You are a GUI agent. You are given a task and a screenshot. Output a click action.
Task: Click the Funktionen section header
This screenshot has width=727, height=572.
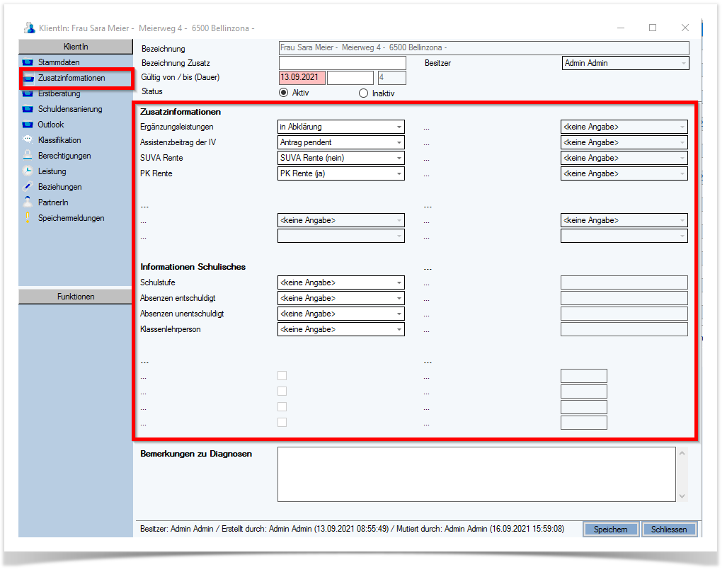pyautogui.click(x=76, y=297)
